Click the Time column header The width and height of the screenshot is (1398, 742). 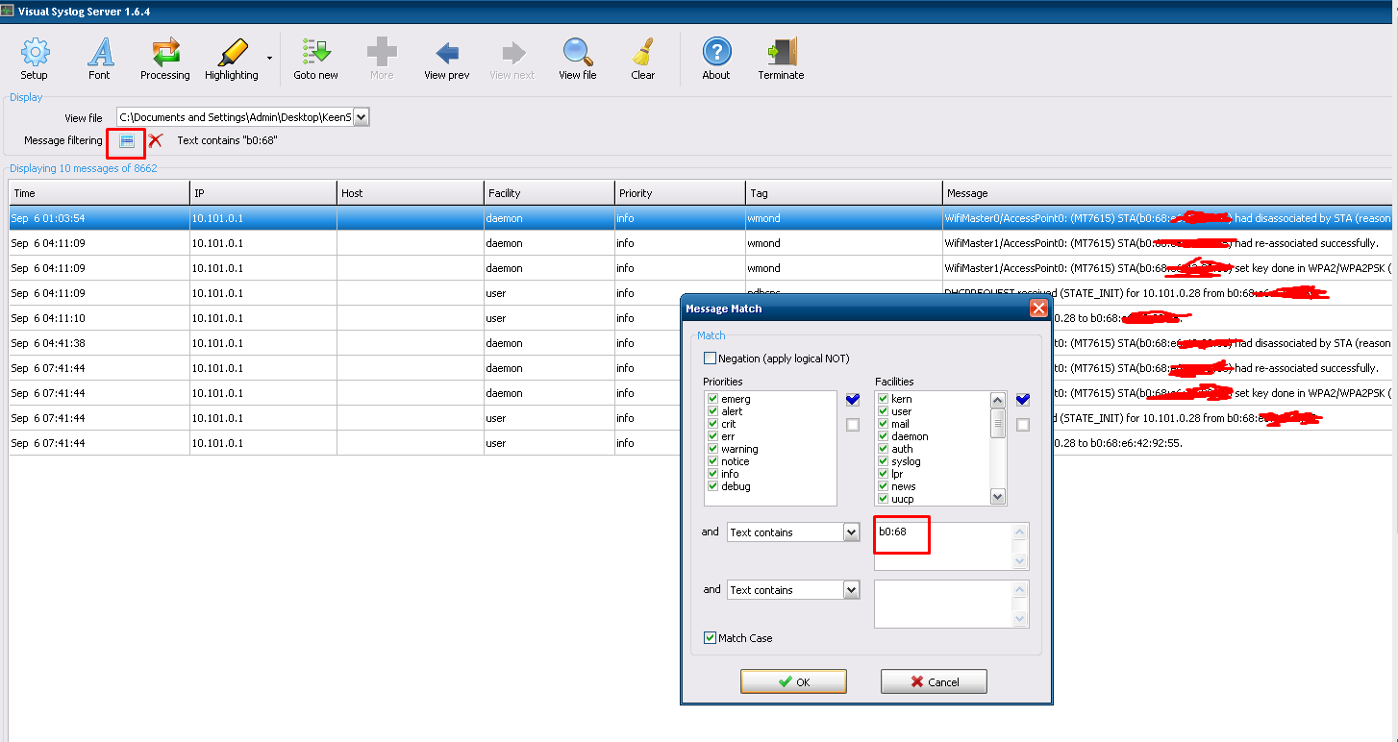(99, 192)
